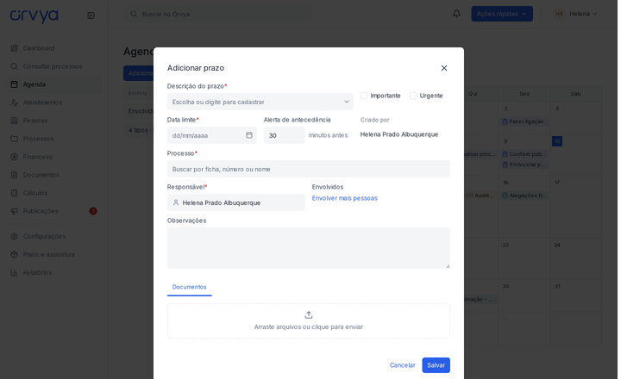The image size is (621, 379).
Task: Click Envolver mais pessoas link
Action: click(x=344, y=198)
